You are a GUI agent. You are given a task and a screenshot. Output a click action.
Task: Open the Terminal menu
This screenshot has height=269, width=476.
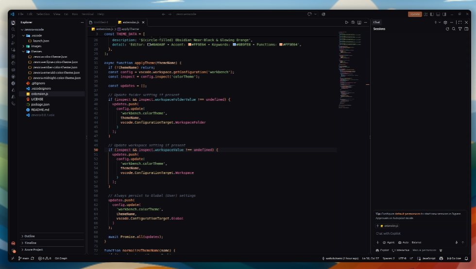click(x=87, y=14)
